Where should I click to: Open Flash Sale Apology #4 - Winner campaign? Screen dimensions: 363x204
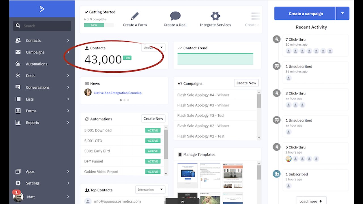coord(203,95)
